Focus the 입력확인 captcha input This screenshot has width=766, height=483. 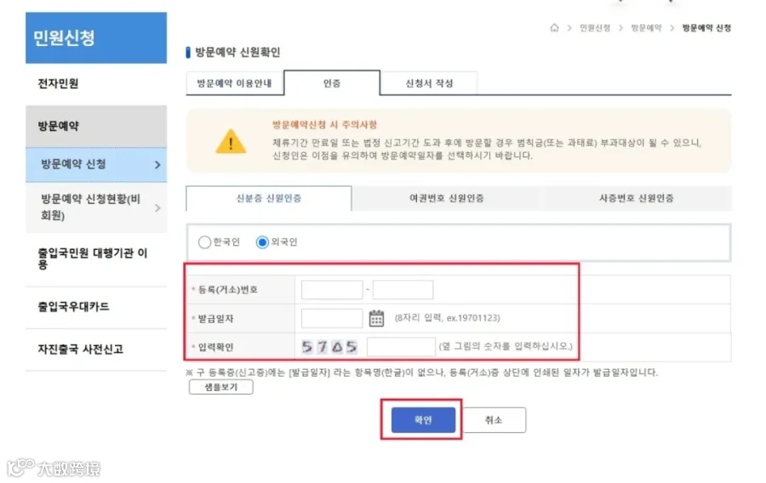[401, 347]
